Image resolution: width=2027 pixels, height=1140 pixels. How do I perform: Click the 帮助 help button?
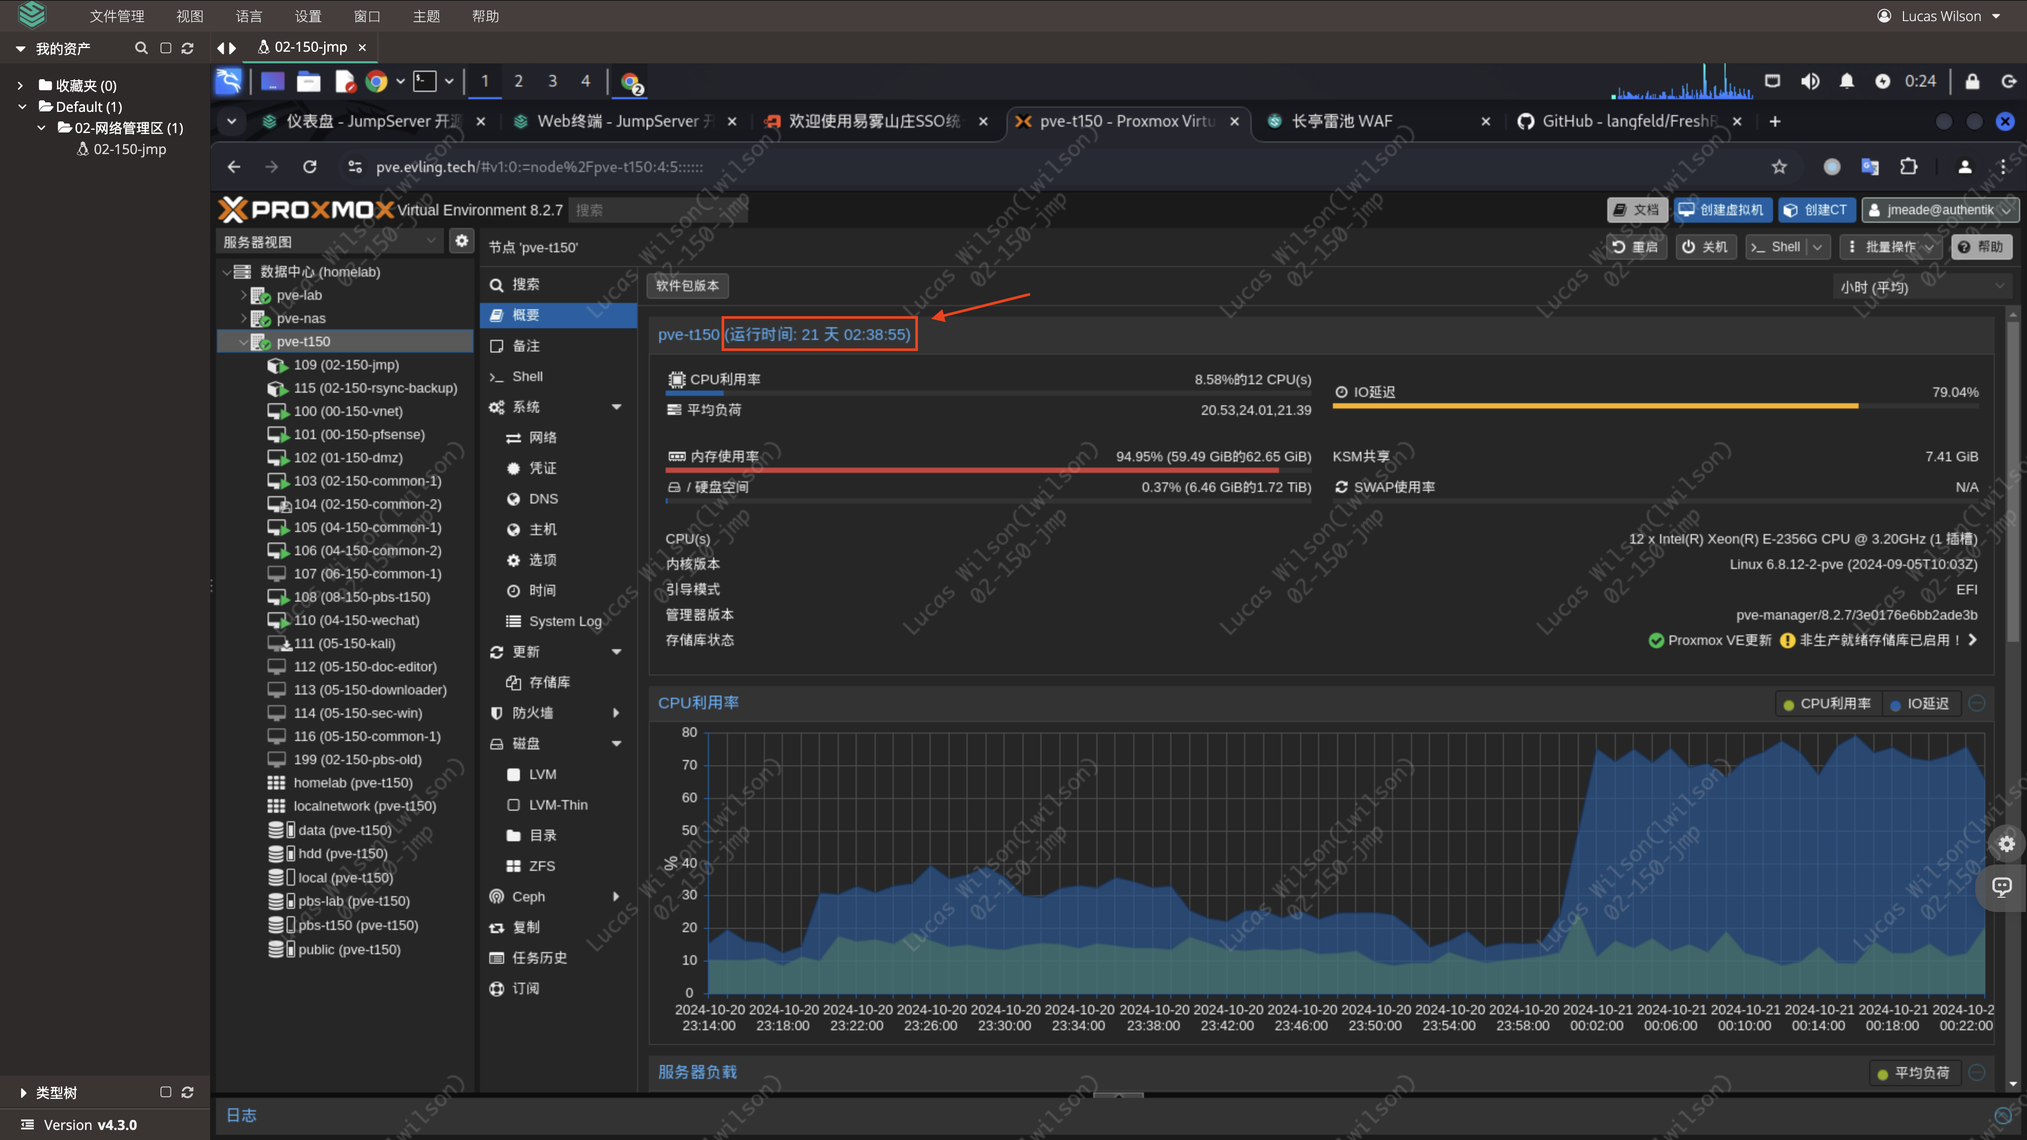pos(1982,247)
